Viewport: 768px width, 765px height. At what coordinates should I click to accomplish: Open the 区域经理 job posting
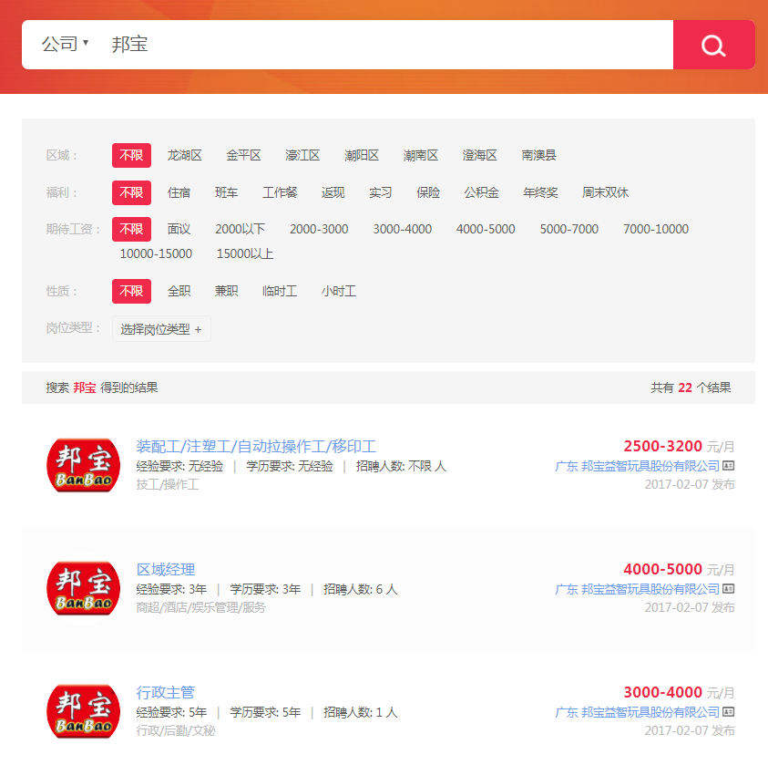(x=166, y=570)
